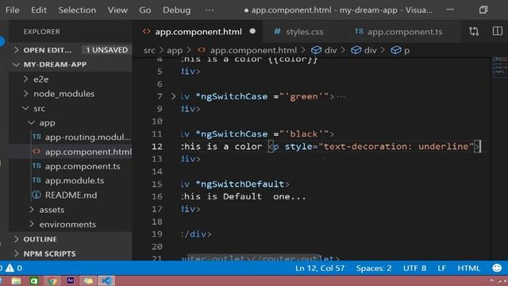
Task: Click the 'underline' value on line 12
Action: tap(443, 146)
